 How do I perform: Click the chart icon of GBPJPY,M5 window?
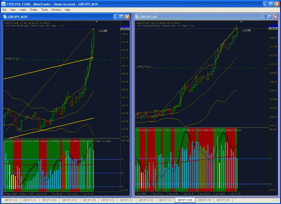137,17
